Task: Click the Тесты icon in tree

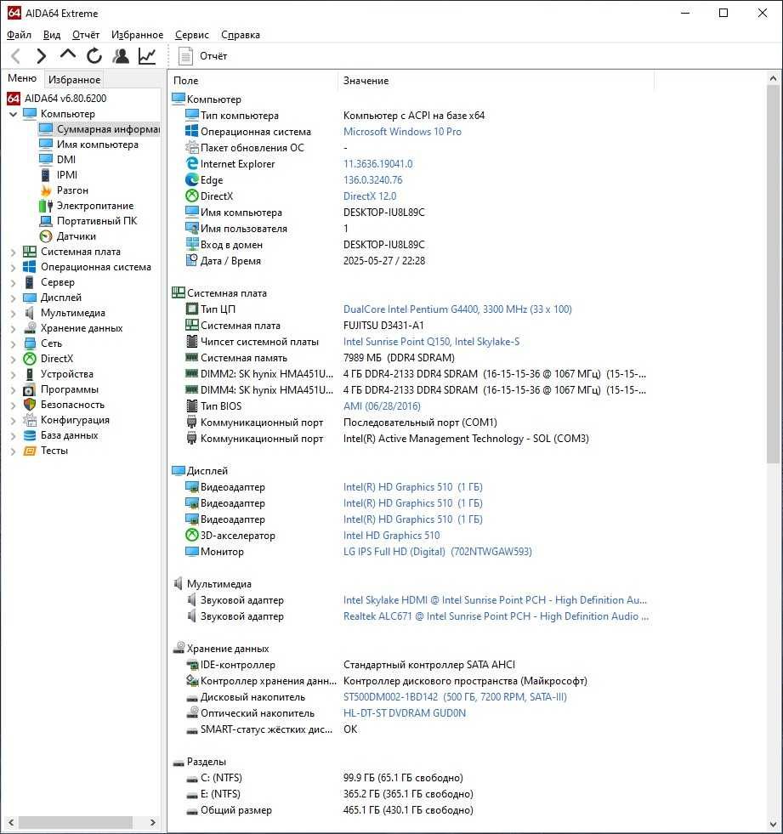Action: tap(30, 451)
